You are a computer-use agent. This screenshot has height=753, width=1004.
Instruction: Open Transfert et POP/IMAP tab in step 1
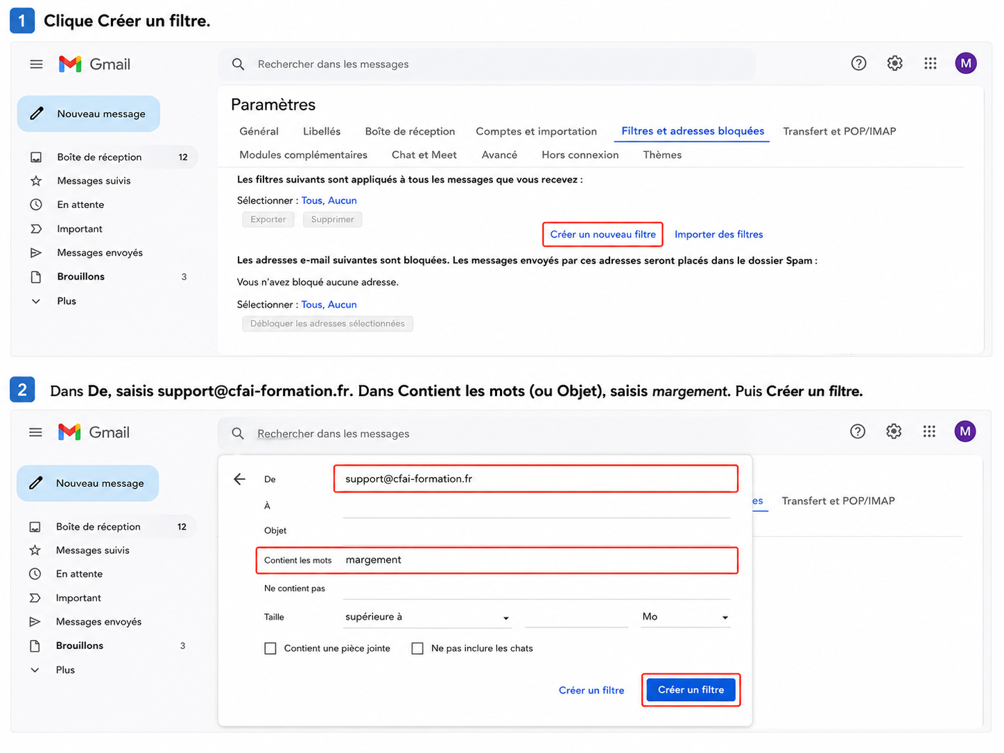840,131
